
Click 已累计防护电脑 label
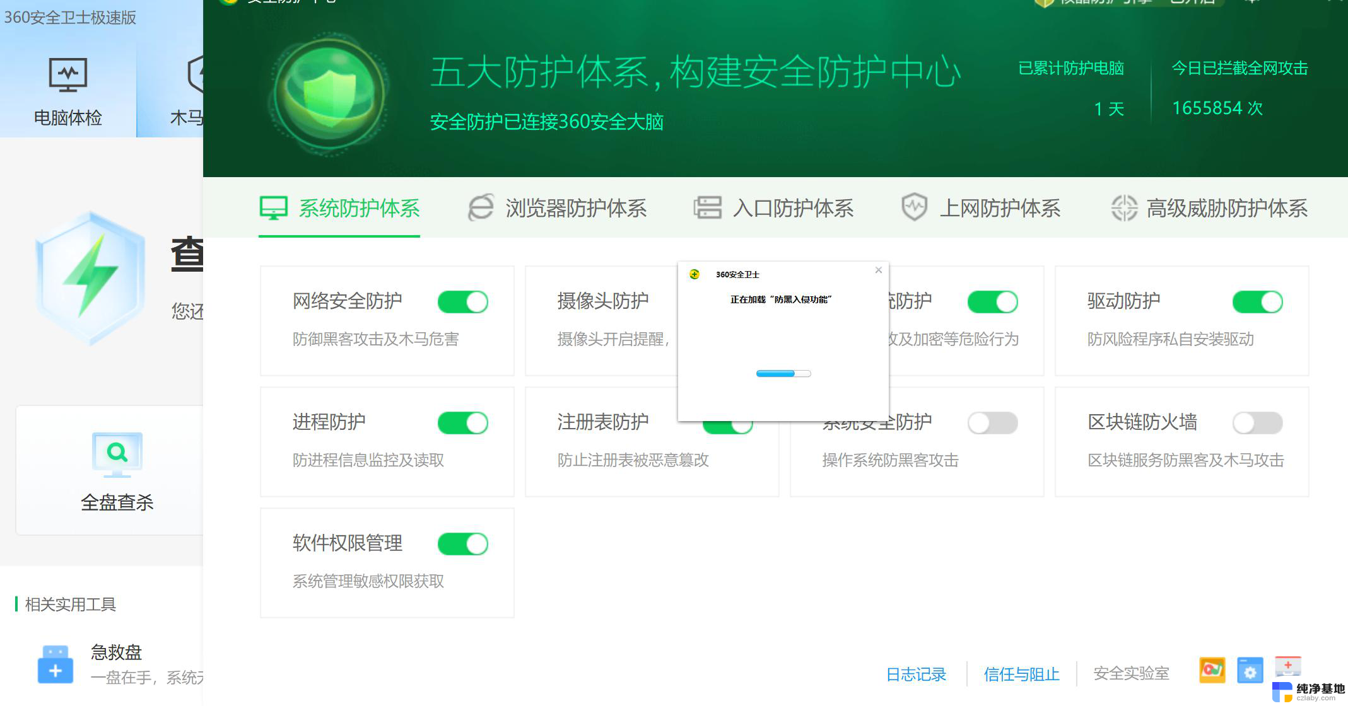[1071, 68]
